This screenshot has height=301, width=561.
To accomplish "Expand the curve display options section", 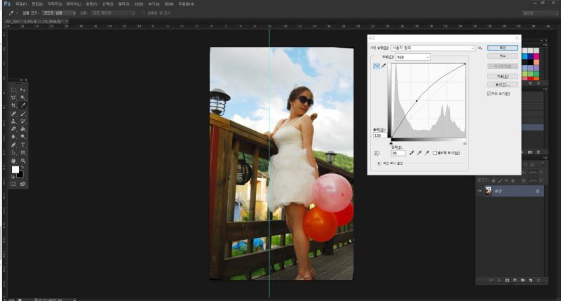I will [379, 163].
